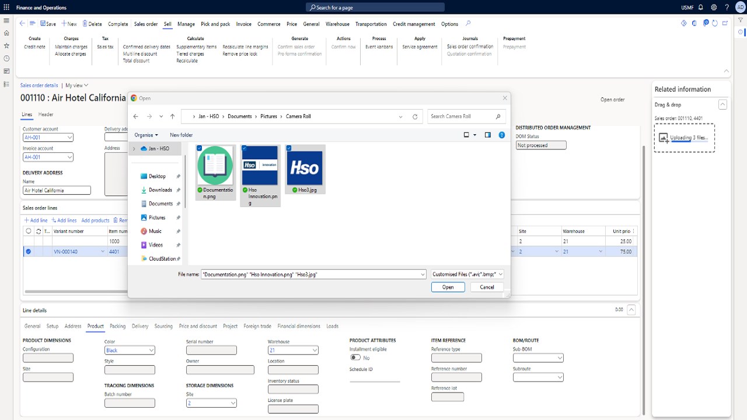Open the Financial dimensions tab
Viewport: 747px width, 420px height.
click(299, 326)
